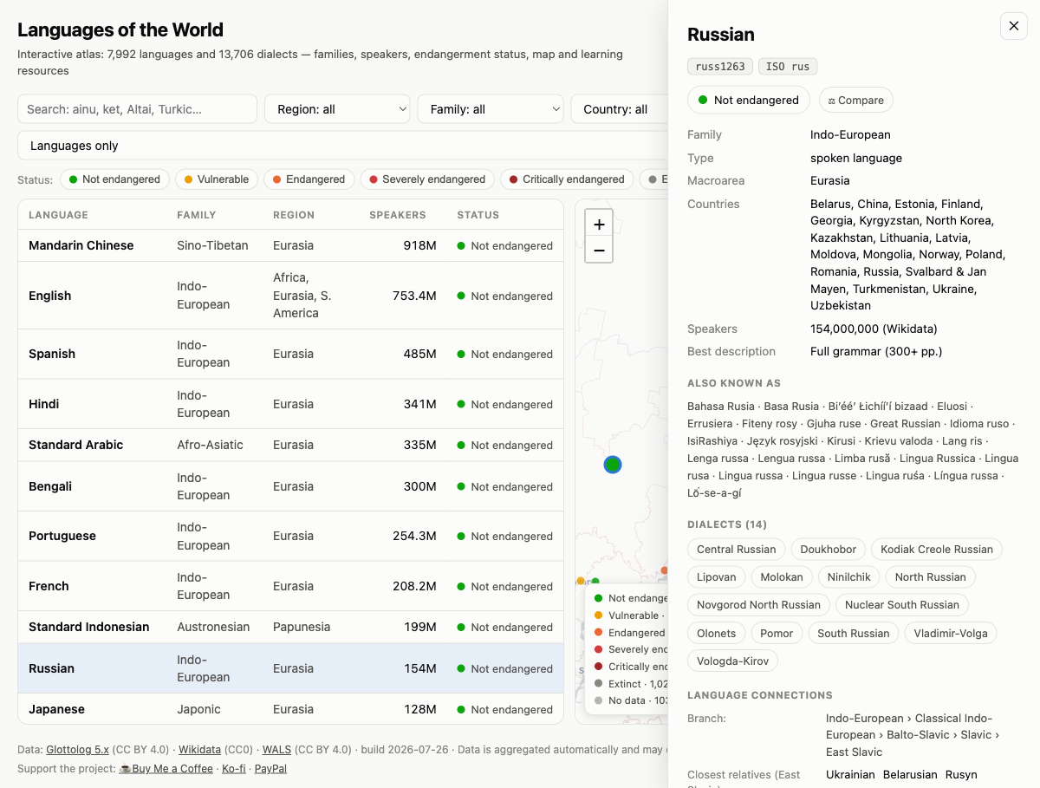Viewport: 1040px width, 788px height.
Task: Click the Compare button
Action: coord(856,101)
